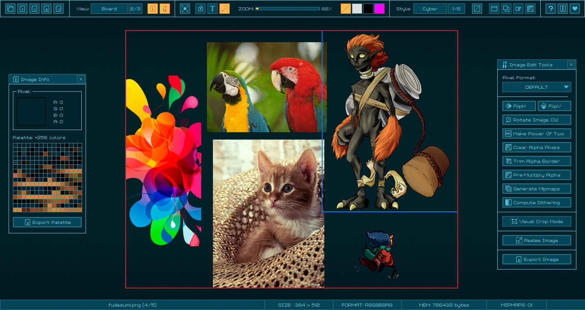Image resolution: width=585 pixels, height=310 pixels.
Task: Fit the view using the center-brackets icon
Action: tap(185, 8)
